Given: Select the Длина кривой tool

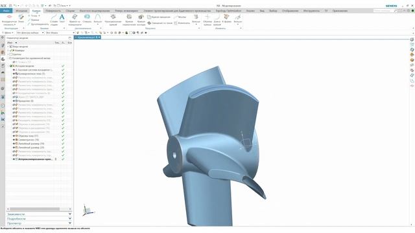Looking at the screenshot, I should click(217, 20).
